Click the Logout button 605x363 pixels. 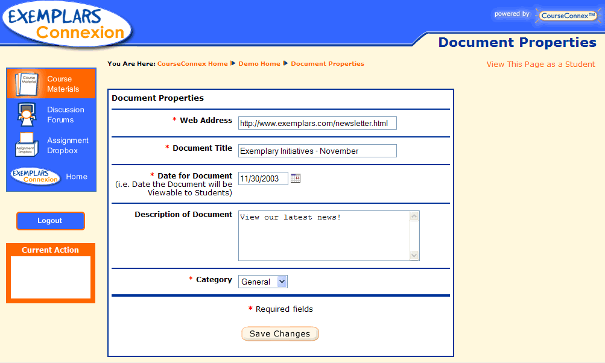point(50,221)
